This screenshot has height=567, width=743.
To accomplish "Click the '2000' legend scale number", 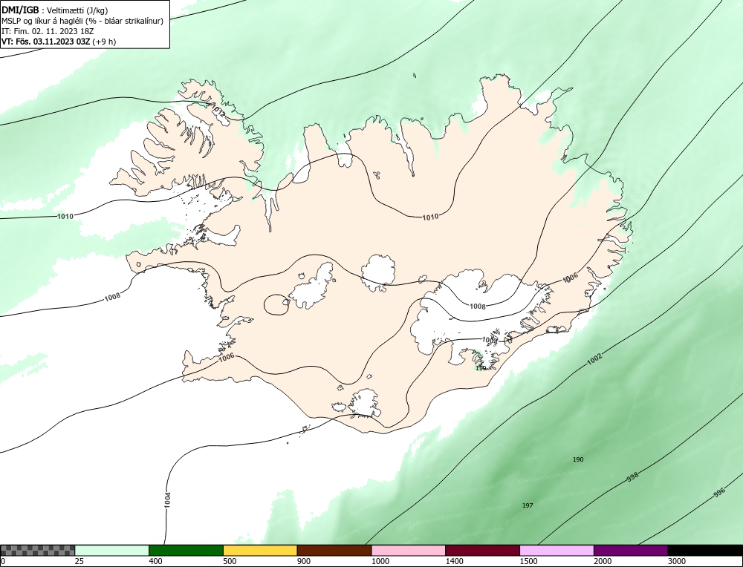I will coord(603,561).
